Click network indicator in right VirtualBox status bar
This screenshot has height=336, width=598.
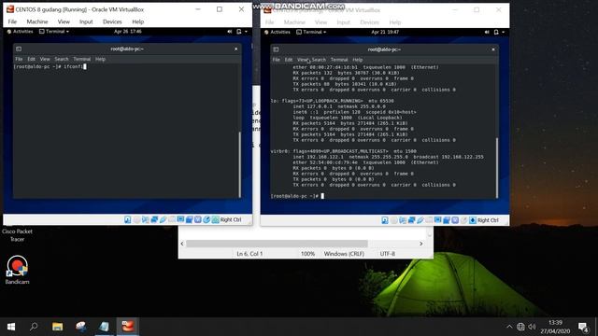[411, 220]
